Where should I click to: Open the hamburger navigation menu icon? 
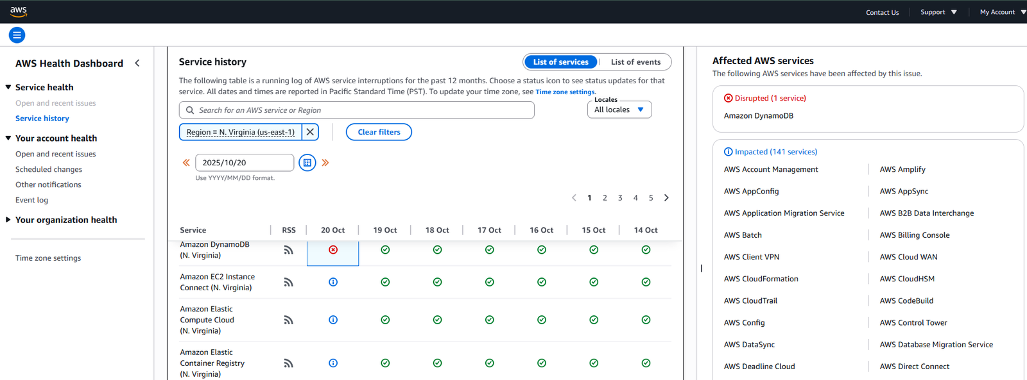(x=17, y=35)
